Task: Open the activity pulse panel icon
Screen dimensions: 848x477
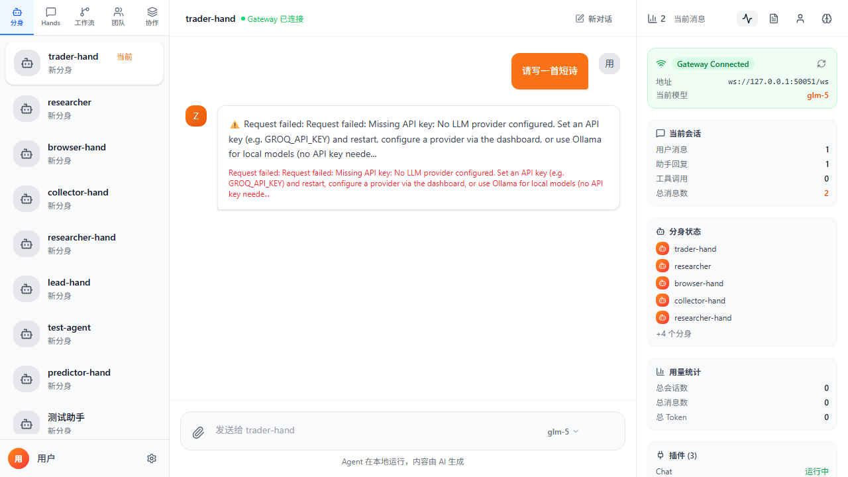Action: tap(747, 19)
